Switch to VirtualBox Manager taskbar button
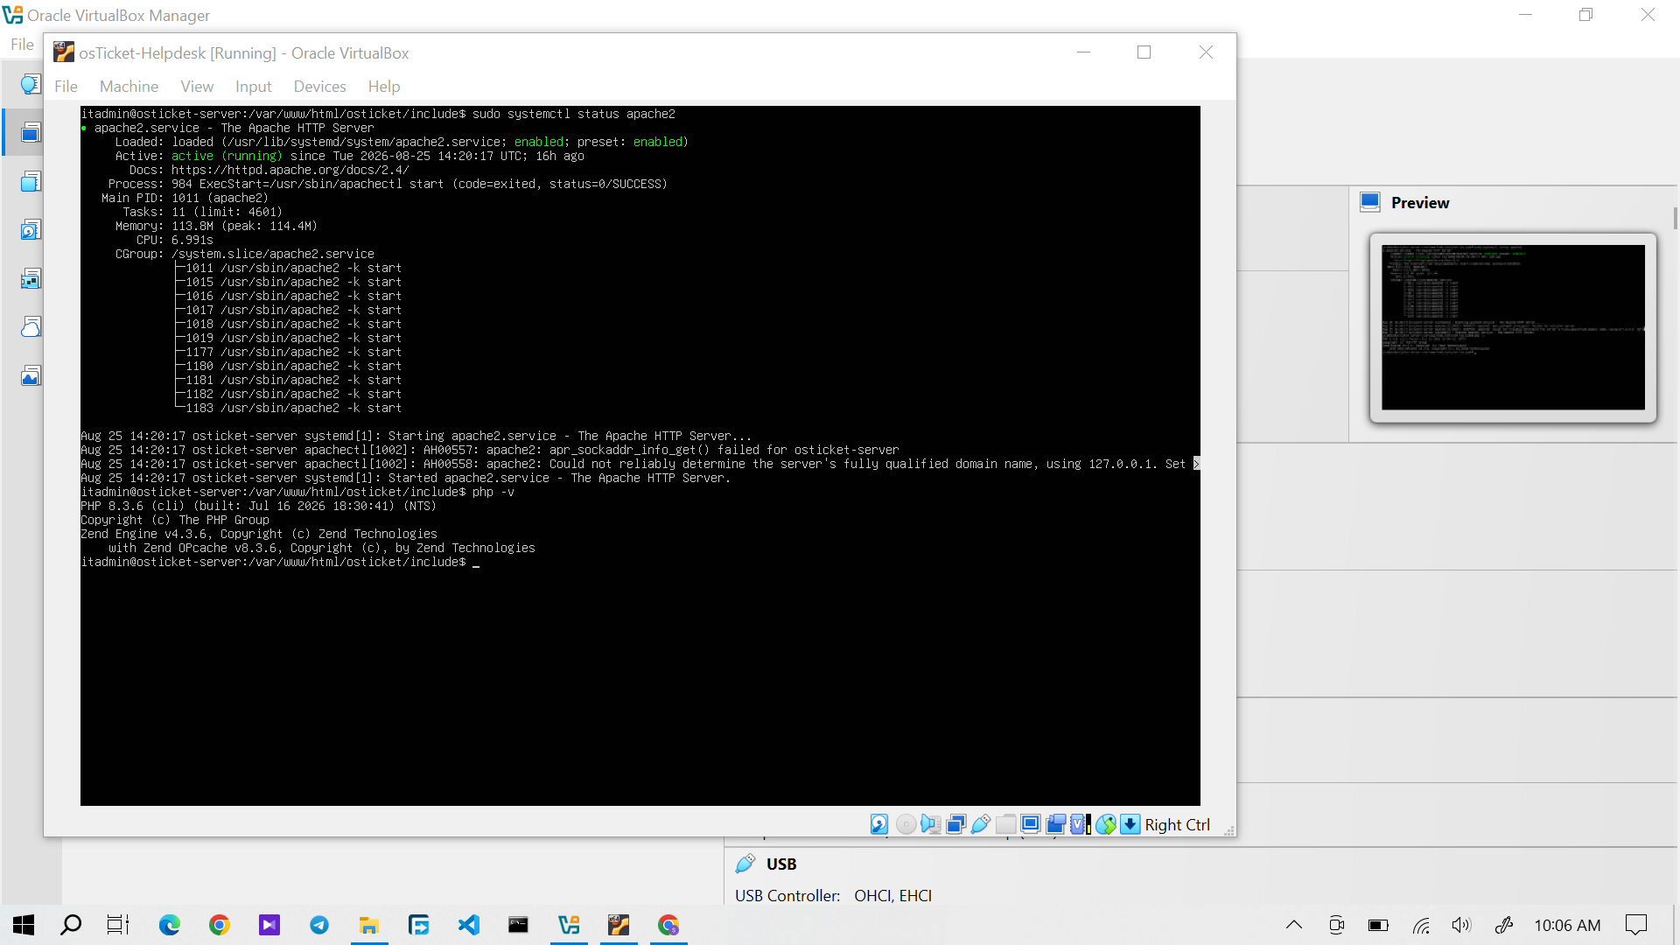The height and width of the screenshot is (945, 1680). coord(569,925)
